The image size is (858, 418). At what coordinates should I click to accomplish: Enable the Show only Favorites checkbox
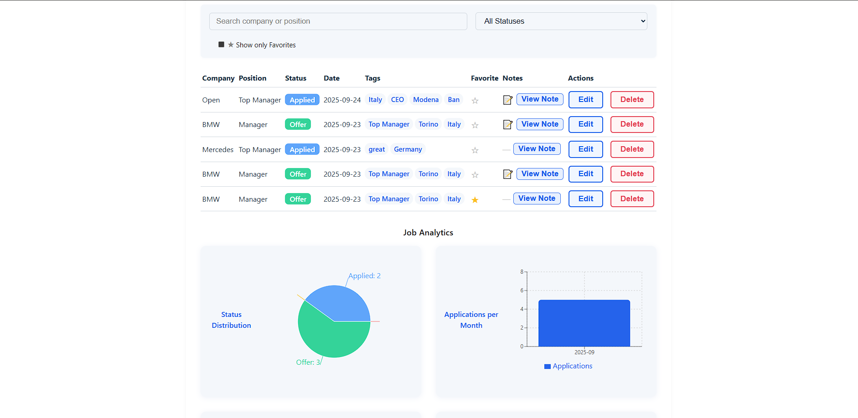(x=221, y=44)
